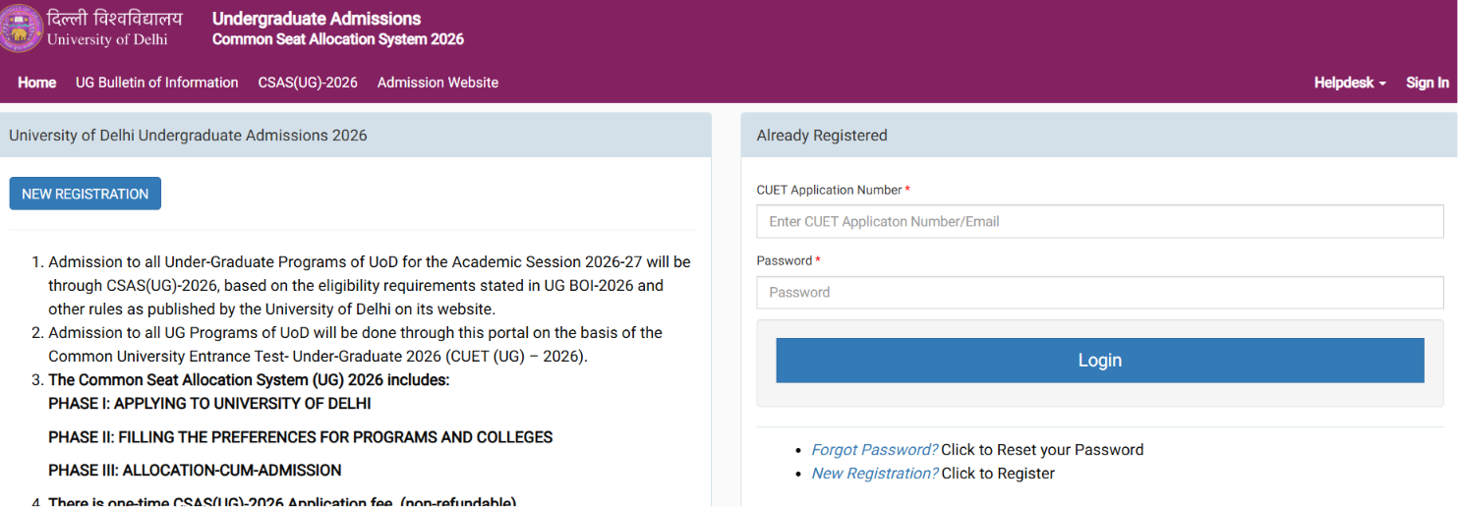Click the Helpdesk caret arrow
The height and width of the screenshot is (507, 1458).
point(1382,84)
